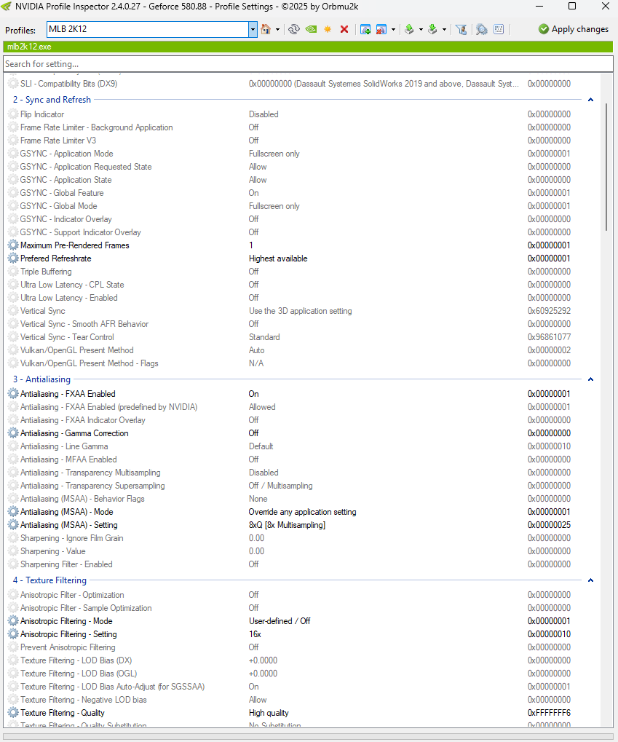This screenshot has height=742, width=618.
Task: Click '8xQ [8x Multisampling]' value
Action: [x=288, y=525]
